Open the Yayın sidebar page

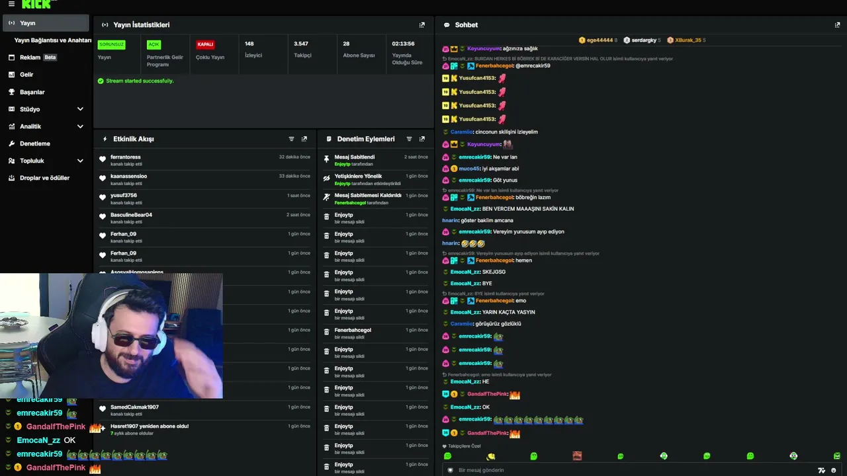tap(46, 23)
